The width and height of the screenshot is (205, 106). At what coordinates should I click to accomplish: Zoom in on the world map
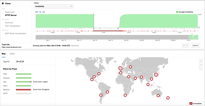pyautogui.click(x=201, y=65)
